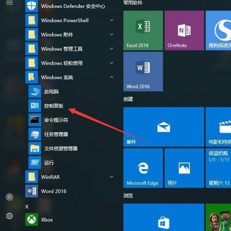Click the 控制面板 control panel icon
This screenshot has height=231, width=231.
coord(35,106)
